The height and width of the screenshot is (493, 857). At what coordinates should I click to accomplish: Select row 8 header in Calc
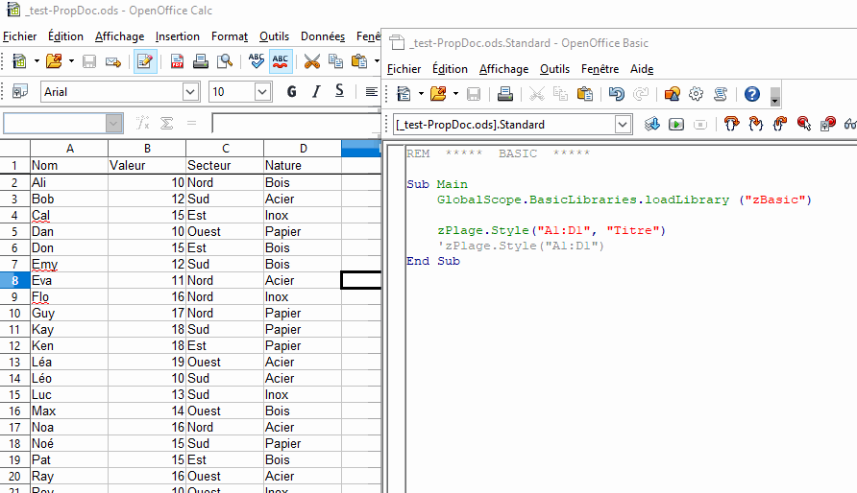point(14,280)
